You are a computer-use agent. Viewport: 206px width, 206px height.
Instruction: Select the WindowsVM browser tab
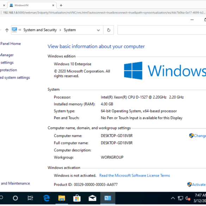pyautogui.click(x=32, y=5)
